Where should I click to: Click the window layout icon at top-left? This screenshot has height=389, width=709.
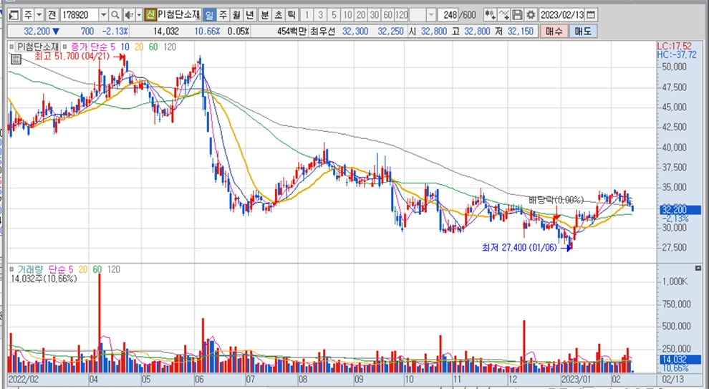coord(12,15)
